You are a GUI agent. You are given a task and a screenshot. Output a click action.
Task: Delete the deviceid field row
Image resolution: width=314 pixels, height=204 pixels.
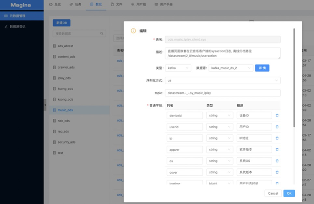[x=277, y=116]
